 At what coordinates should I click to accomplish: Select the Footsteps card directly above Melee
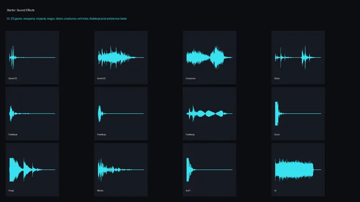pos(121,114)
